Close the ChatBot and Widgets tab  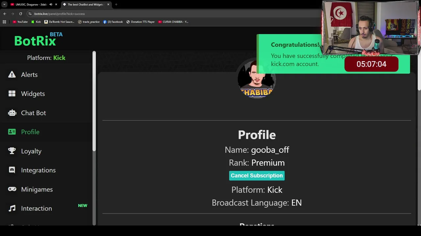(x=108, y=5)
